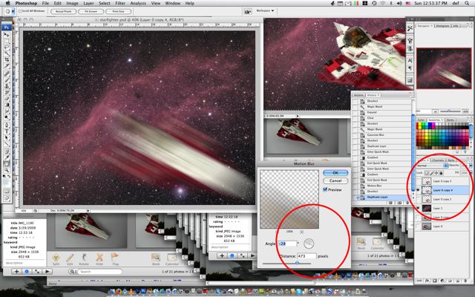Create new snapshot in History panel
The height and width of the screenshot is (297, 475).
coord(399,203)
